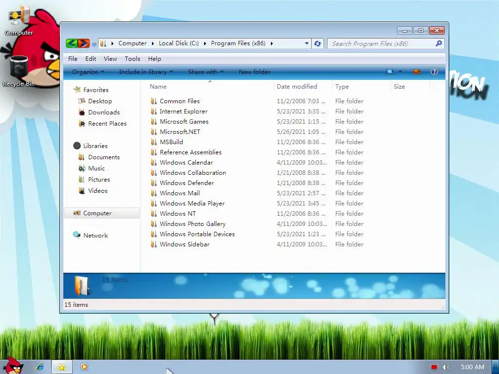Launch Internet Explorer from the taskbar
This screenshot has width=499, height=374.
[x=40, y=367]
